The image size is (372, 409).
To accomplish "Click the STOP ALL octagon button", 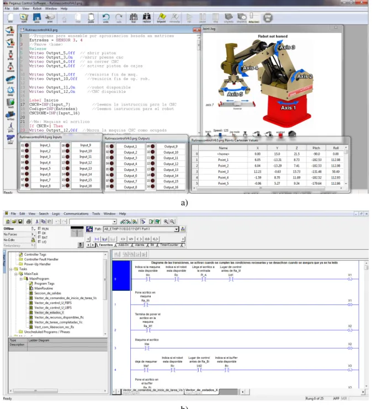I will tap(268, 18).
